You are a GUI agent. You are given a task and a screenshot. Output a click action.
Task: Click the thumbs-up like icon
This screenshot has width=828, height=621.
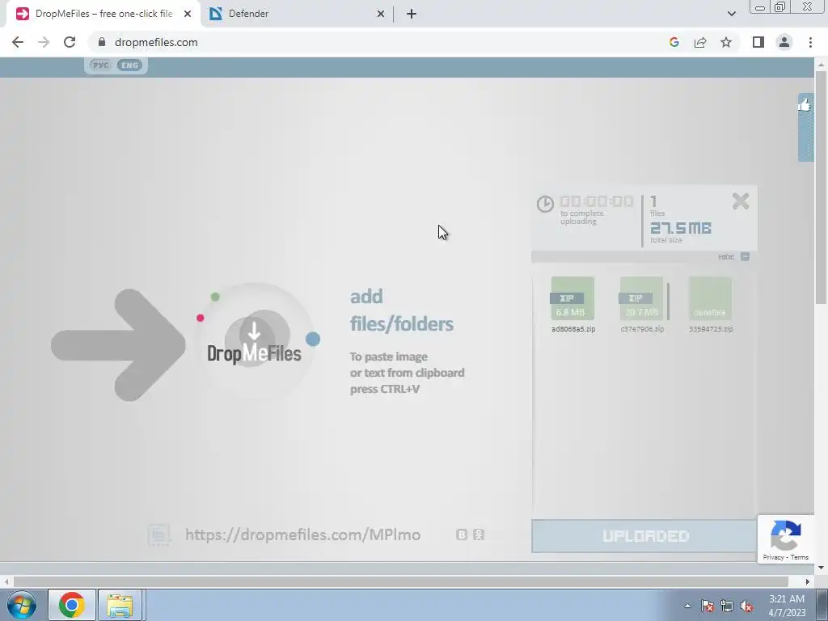(x=805, y=105)
